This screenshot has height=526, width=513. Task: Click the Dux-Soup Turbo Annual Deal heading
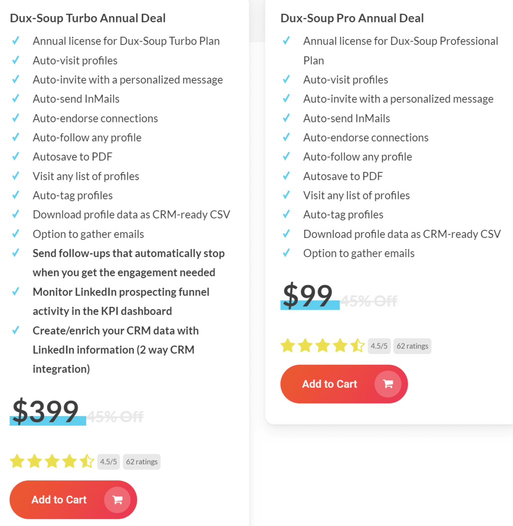pos(88,18)
